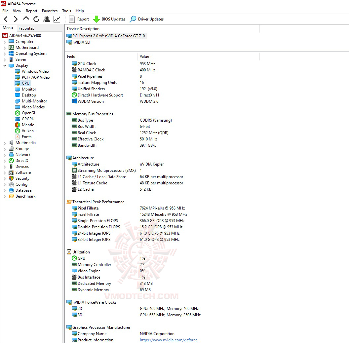Refresh the current page with the refresh icon
Viewport: 349px width, 343px height.
coord(36,19)
